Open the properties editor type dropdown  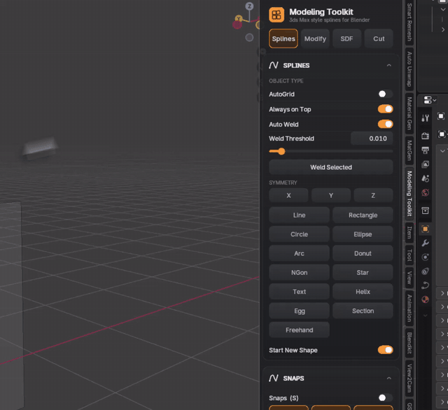[x=430, y=100]
